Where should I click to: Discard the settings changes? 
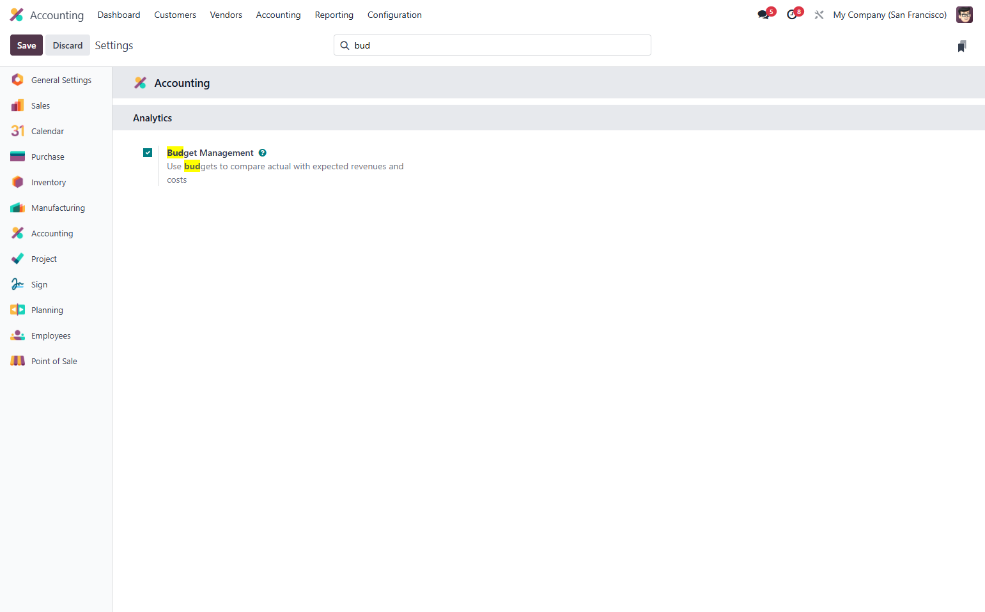coord(68,45)
